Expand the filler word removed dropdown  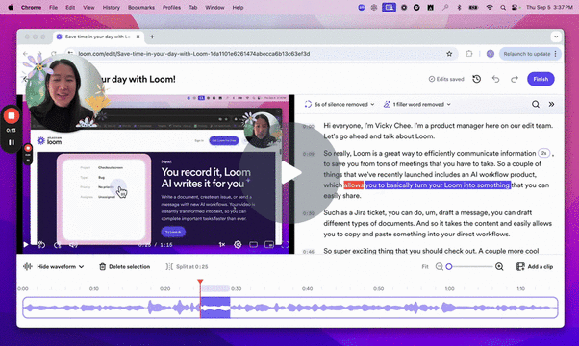point(417,105)
